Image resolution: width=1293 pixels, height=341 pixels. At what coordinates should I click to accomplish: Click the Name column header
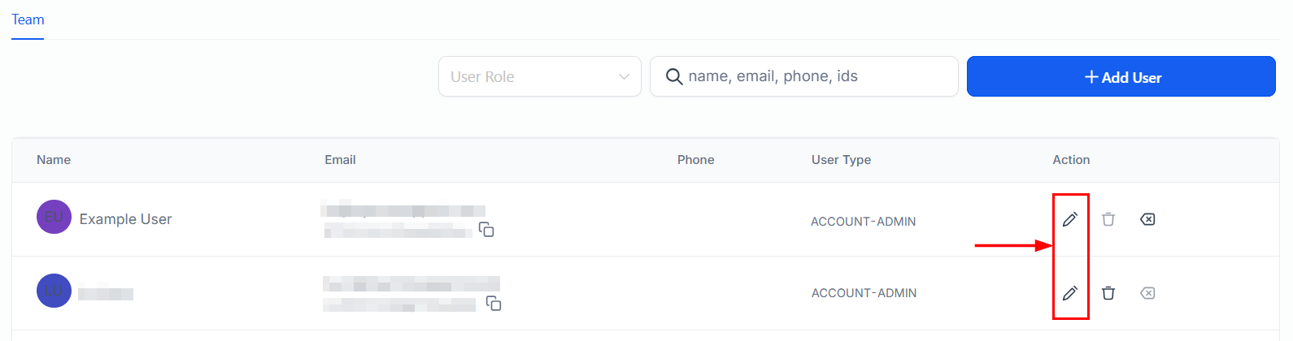(x=54, y=160)
